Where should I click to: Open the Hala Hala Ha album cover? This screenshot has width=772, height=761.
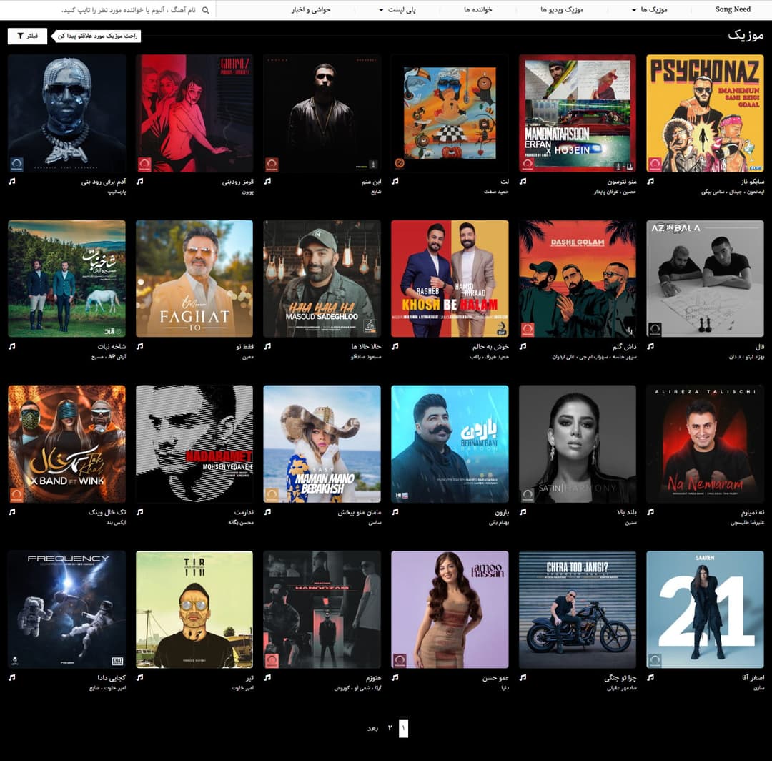tap(322, 279)
